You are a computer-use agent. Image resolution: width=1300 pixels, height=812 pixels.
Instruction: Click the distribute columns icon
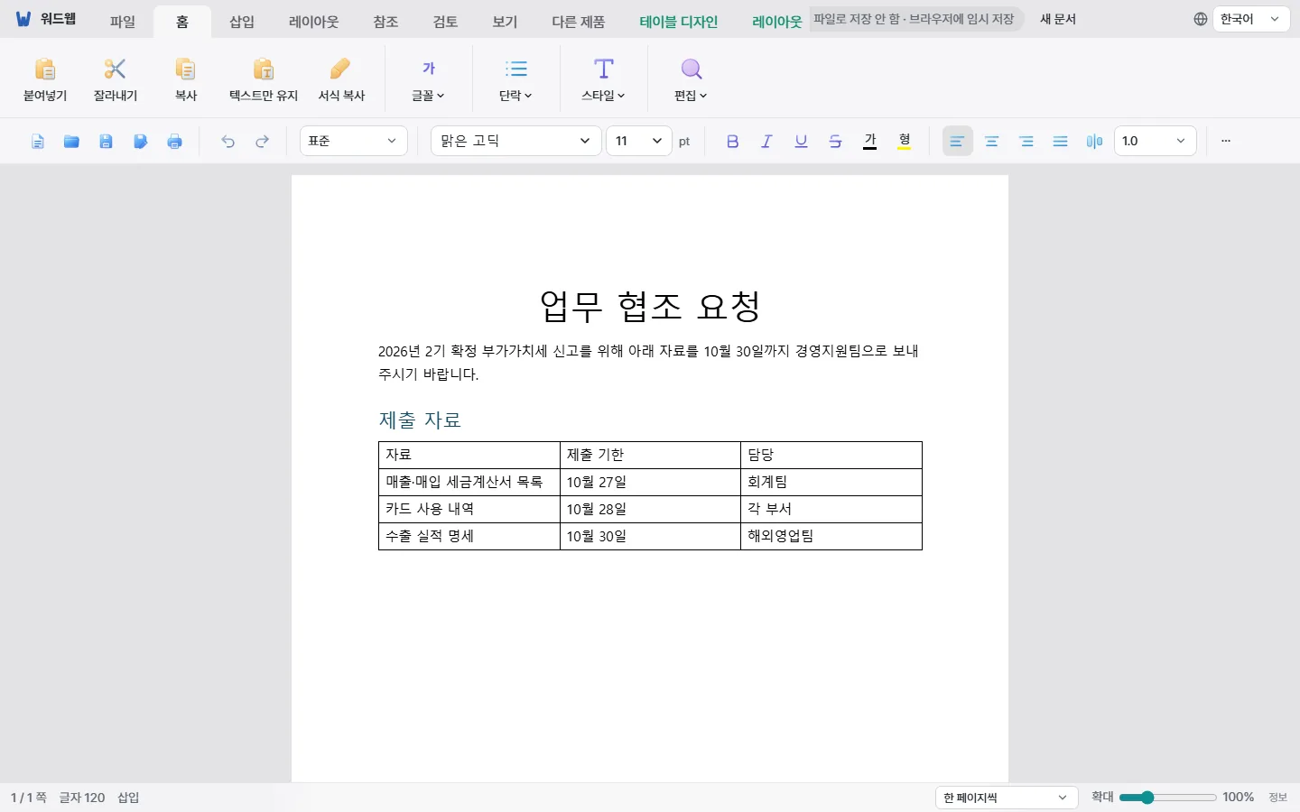click(1094, 142)
